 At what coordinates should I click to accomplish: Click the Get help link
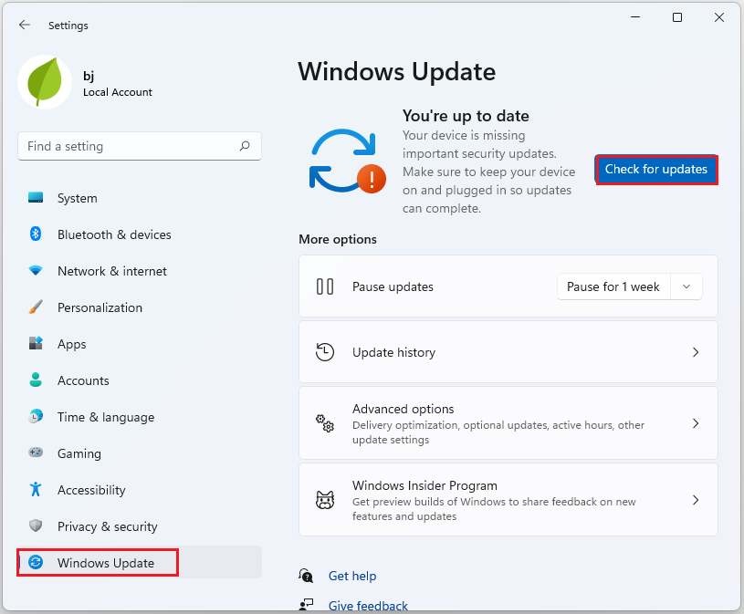352,576
